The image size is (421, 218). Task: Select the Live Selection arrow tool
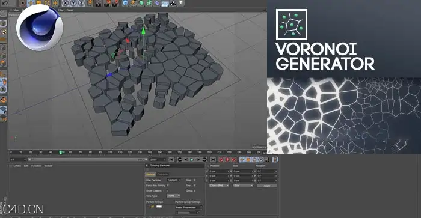(x=23, y=3)
